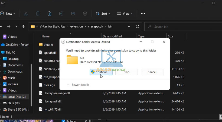222x122 pixels.
Task: Click the Paste clipboard icon
Action: pyautogui.click(x=49, y=14)
